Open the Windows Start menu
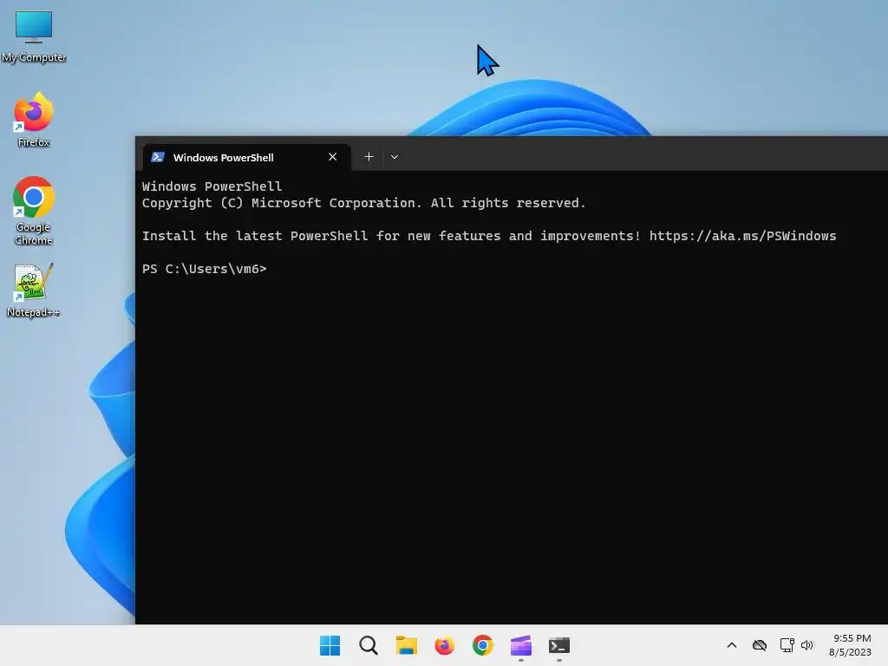 click(x=330, y=645)
